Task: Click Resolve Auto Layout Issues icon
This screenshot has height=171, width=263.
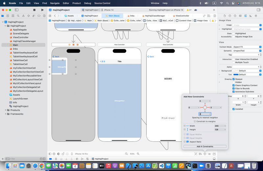Action: click(x=209, y=154)
